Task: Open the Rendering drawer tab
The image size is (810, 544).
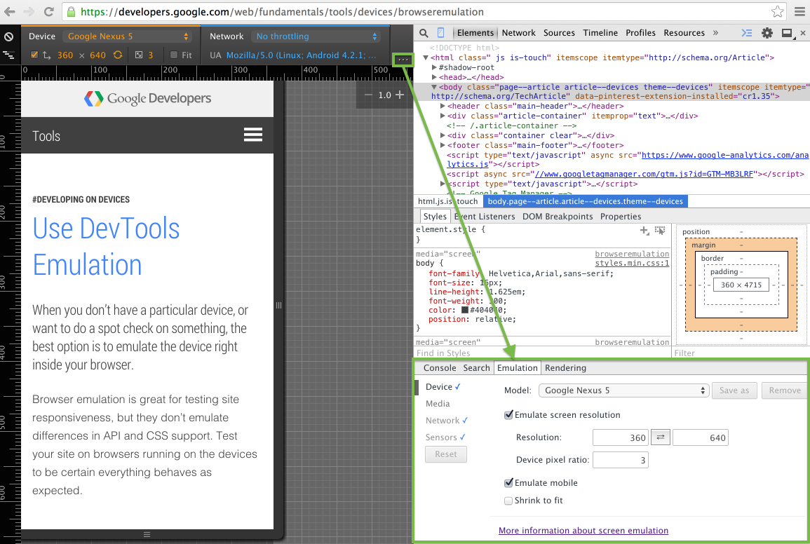Action: point(565,368)
